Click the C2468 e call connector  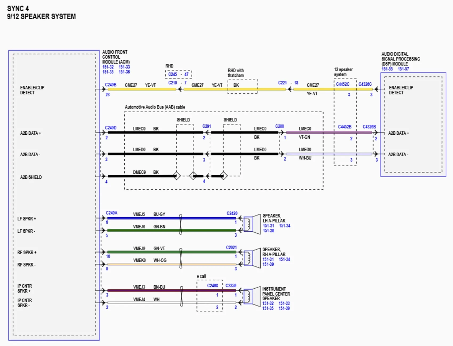click(213, 286)
